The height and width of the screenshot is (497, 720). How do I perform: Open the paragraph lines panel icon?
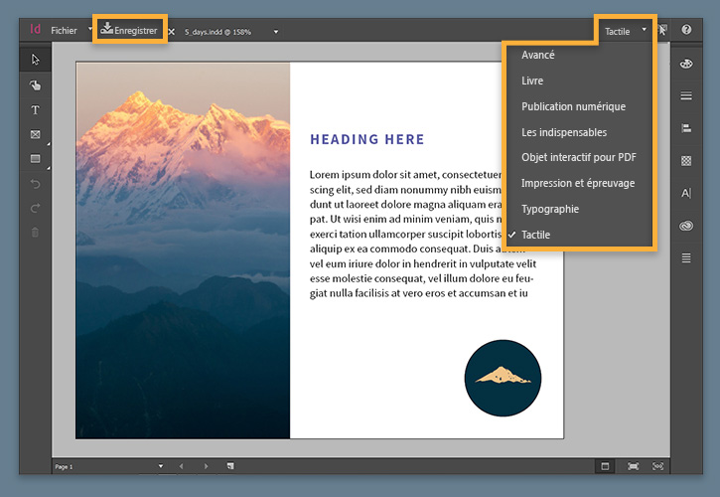[x=686, y=257]
